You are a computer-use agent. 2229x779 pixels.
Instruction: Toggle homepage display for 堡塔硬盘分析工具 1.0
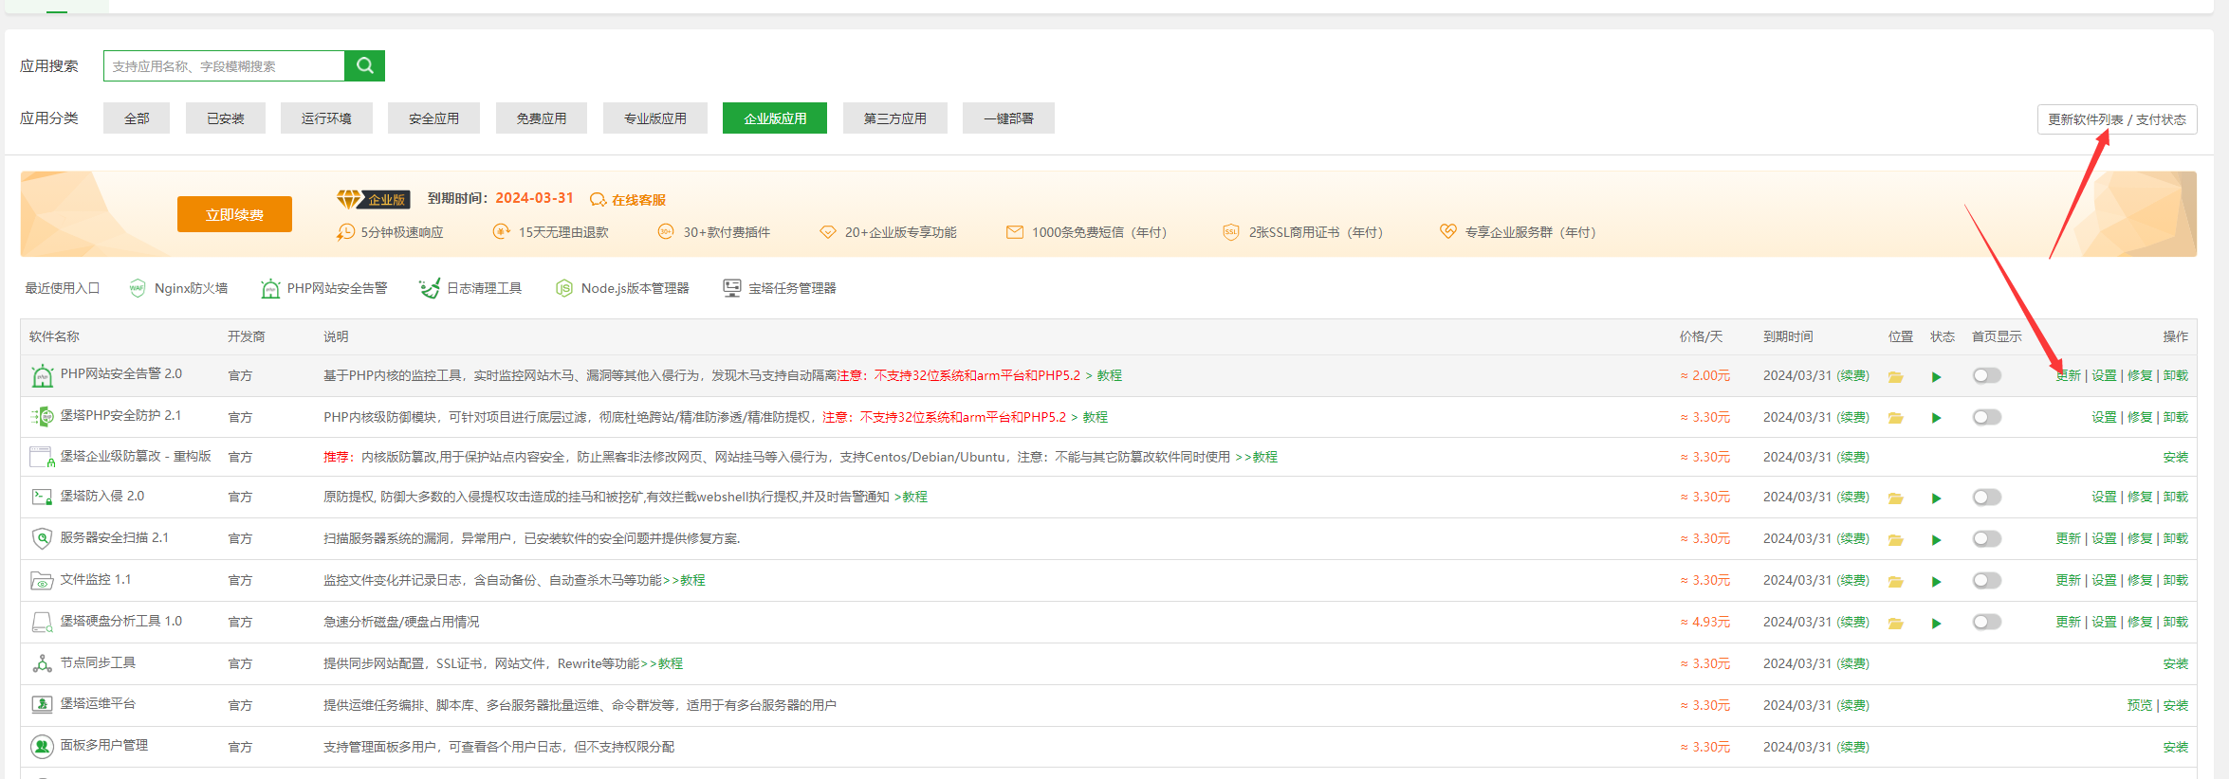tap(1986, 622)
